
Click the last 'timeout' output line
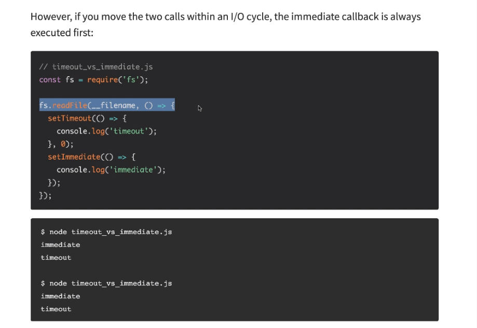56,309
